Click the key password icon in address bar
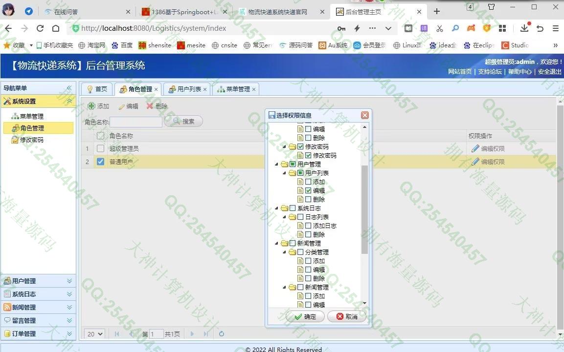Image resolution: width=564 pixels, height=352 pixels. (341, 28)
